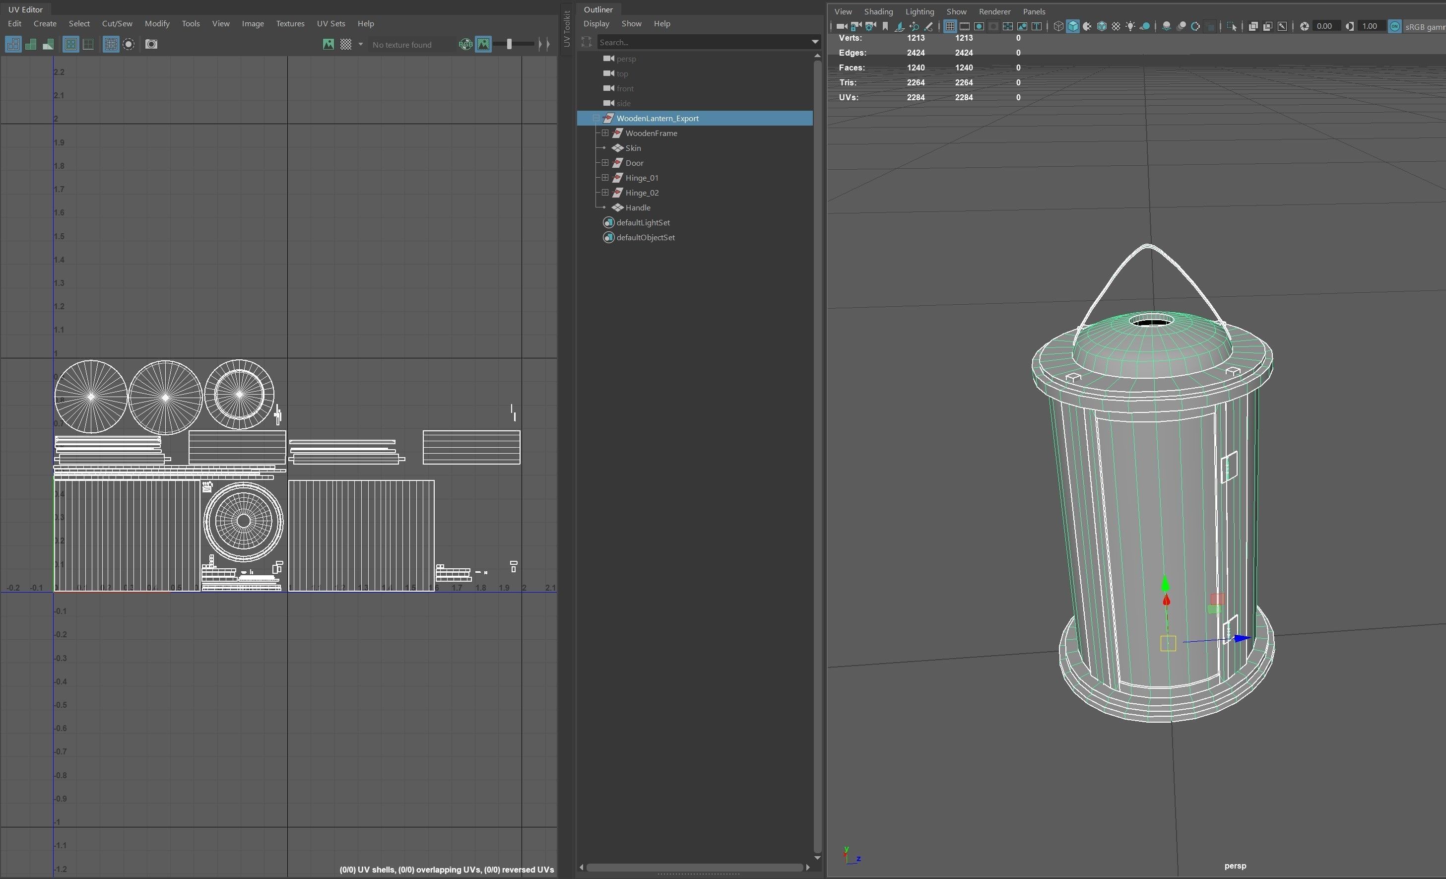1446x879 pixels.
Task: Open the Outliner search options dropdown arrow
Action: (x=814, y=42)
